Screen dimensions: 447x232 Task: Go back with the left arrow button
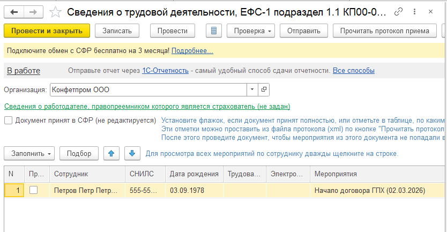[14, 12]
